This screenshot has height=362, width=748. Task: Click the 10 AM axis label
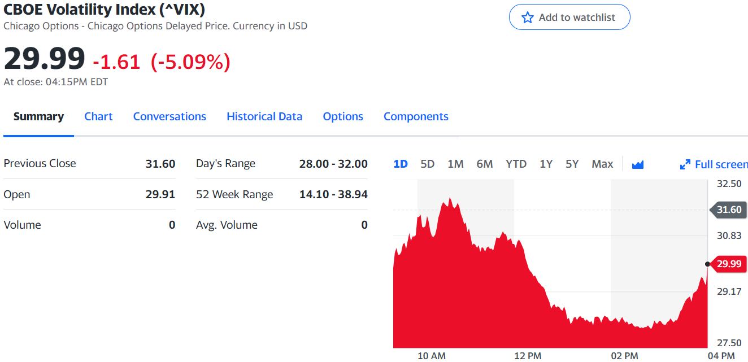pos(432,355)
